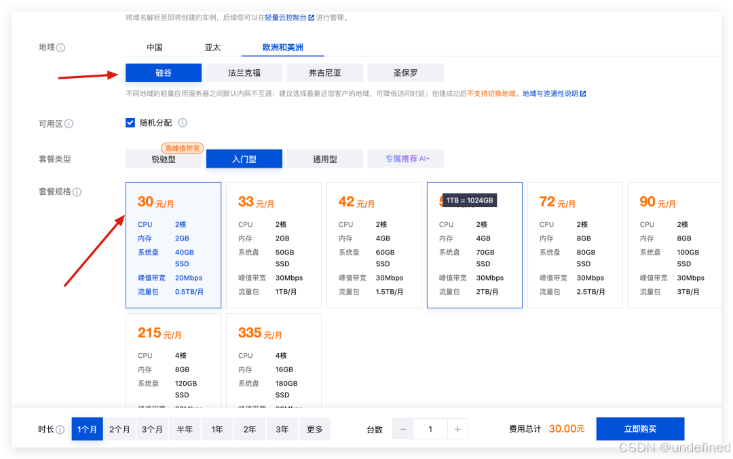Increase server quantity with the plus stepper
Viewport: 733px width, 459px height.
coord(457,428)
